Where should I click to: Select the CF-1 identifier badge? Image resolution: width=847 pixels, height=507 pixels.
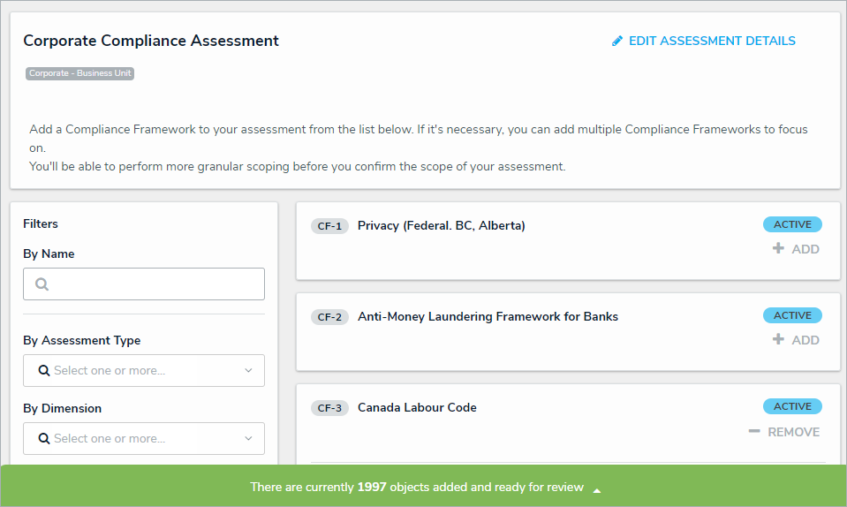tap(329, 226)
